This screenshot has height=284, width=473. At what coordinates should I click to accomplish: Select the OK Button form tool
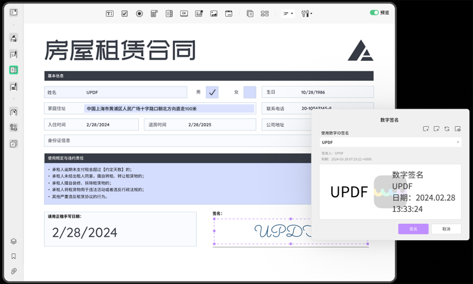pyautogui.click(x=184, y=13)
